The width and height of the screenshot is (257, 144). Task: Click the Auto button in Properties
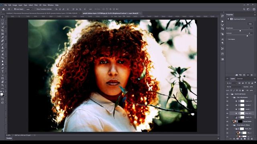pyautogui.click(x=250, y=24)
